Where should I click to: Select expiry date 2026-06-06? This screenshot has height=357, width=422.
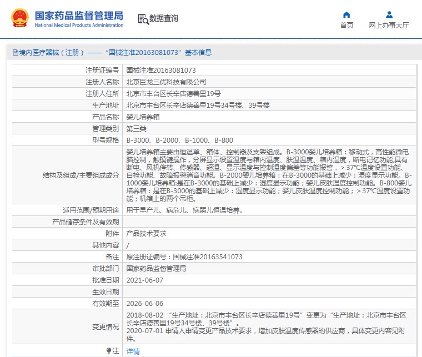click(x=145, y=304)
